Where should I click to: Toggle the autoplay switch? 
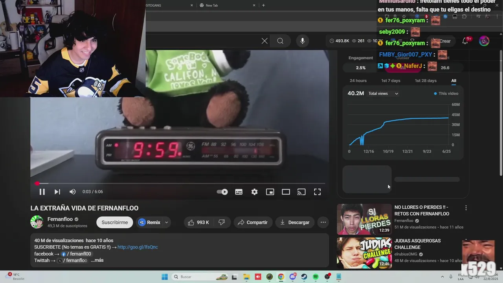[222, 192]
